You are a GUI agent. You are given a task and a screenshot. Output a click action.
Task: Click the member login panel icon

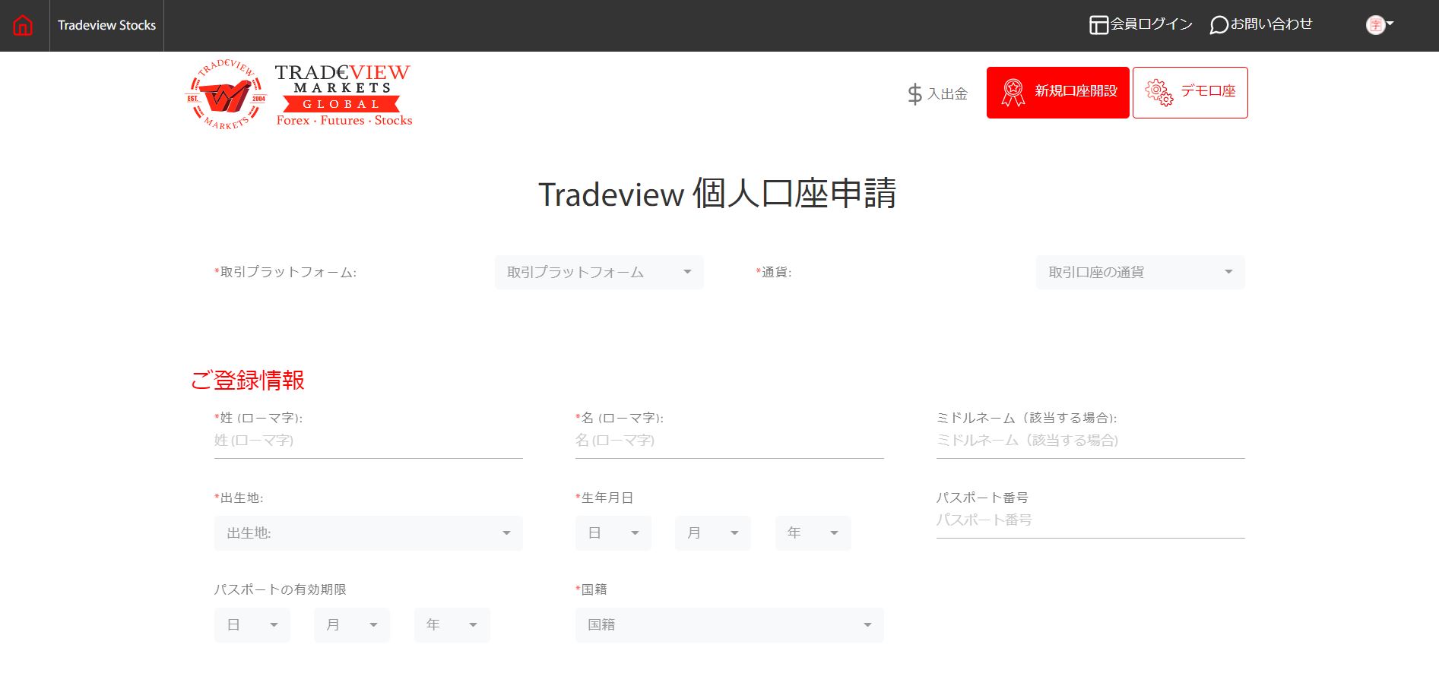click(1098, 25)
